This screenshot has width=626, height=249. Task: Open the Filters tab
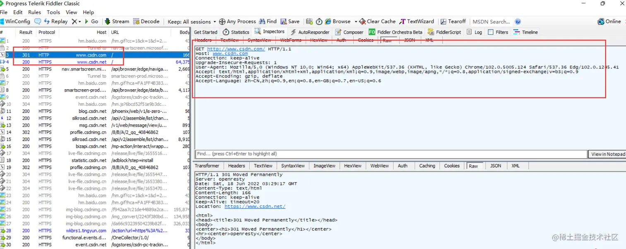[x=498, y=32]
